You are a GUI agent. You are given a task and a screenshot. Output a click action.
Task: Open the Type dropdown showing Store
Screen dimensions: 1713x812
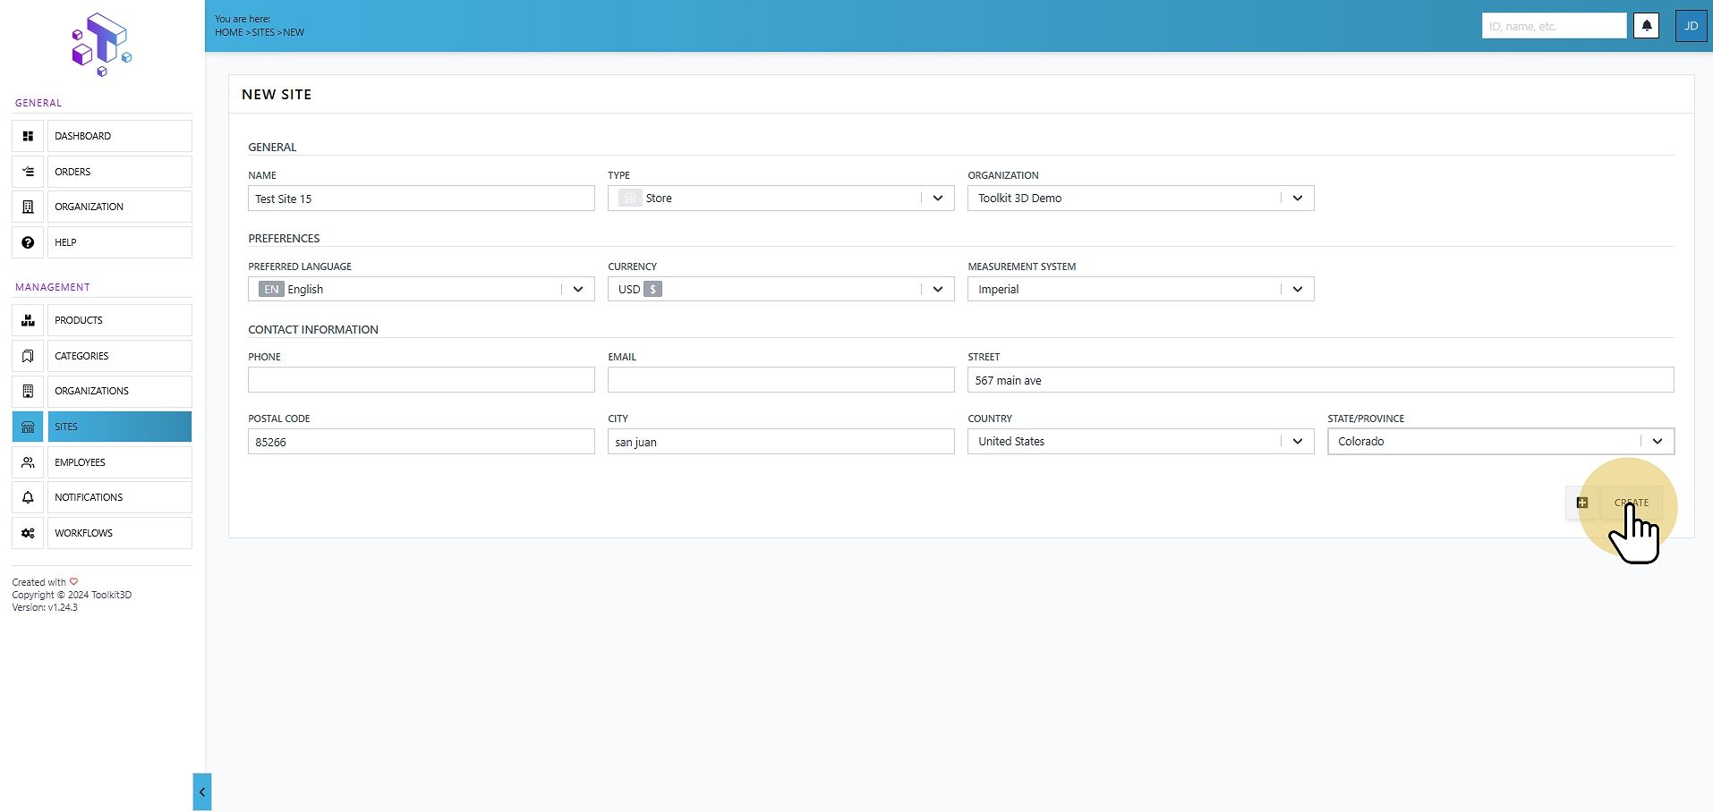(x=781, y=199)
